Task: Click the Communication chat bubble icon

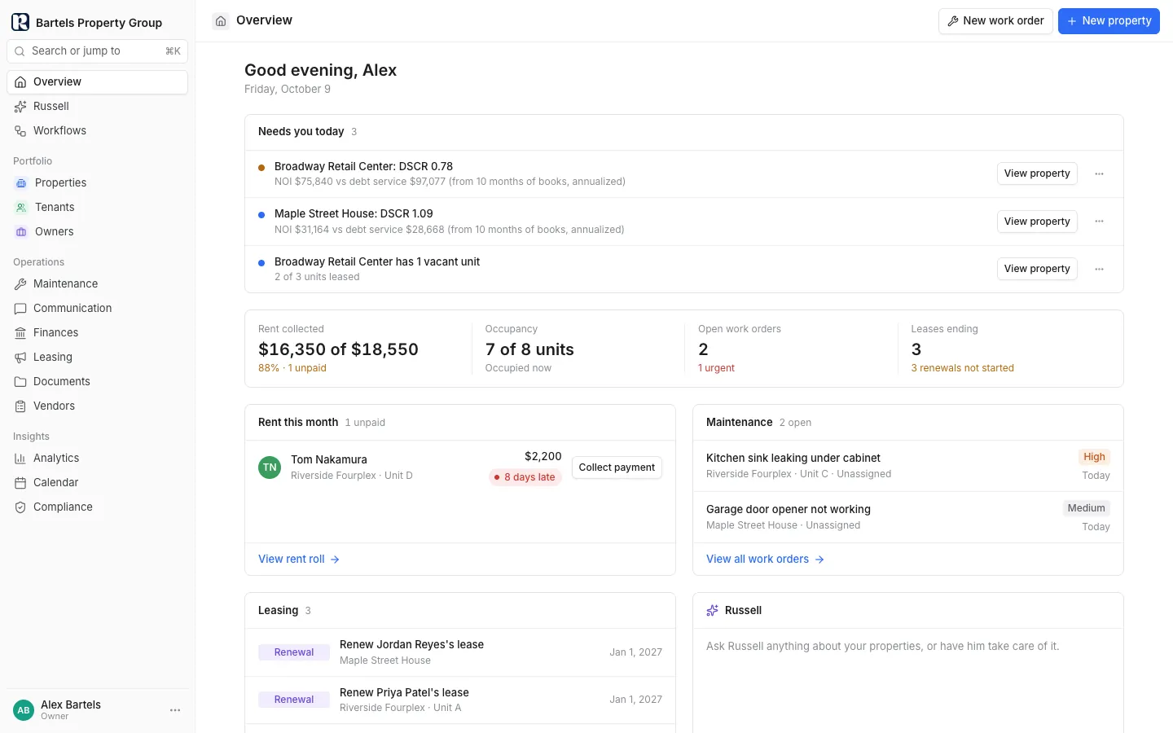Action: coord(20,309)
